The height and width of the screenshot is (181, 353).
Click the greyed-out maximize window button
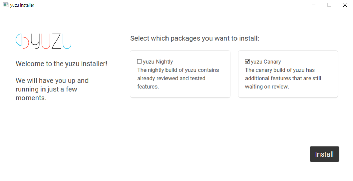click(x=329, y=5)
